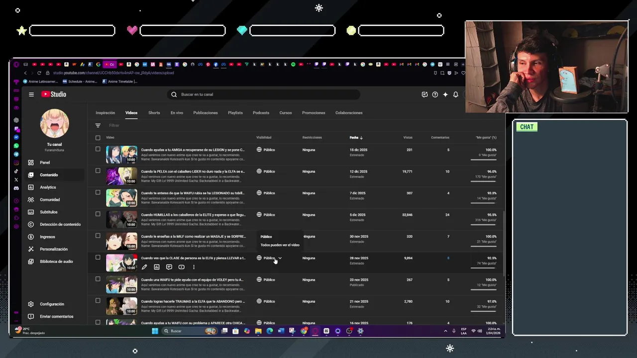This screenshot has width=637, height=358.
Task: Click the Detección de contenido copyright icon
Action: [31, 224]
